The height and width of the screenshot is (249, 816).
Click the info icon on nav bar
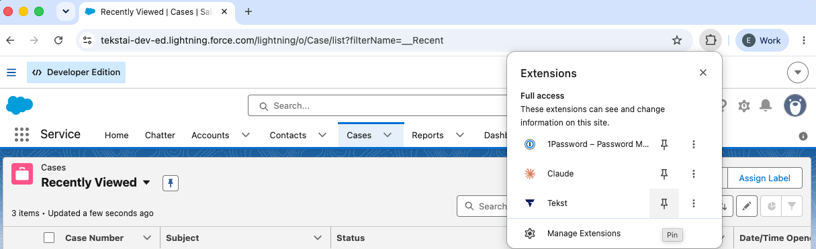tap(803, 136)
